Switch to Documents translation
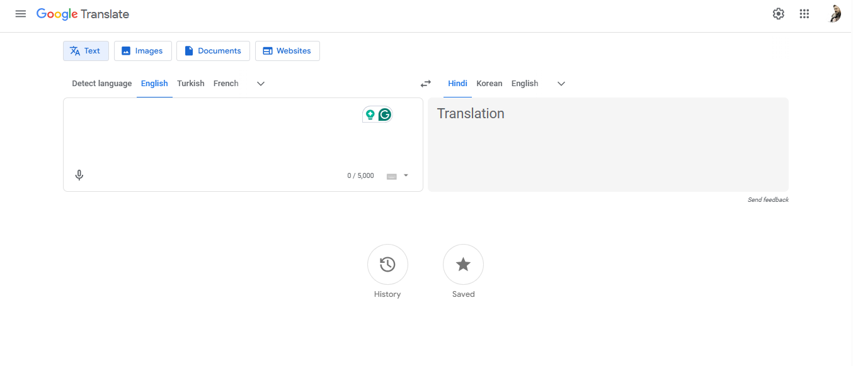Screen dimensions: 853x366 point(213,51)
